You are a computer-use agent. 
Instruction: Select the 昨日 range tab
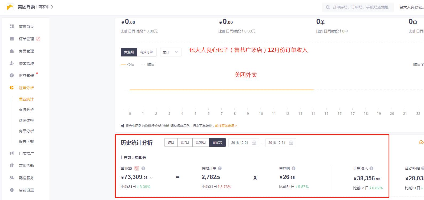(x=171, y=142)
